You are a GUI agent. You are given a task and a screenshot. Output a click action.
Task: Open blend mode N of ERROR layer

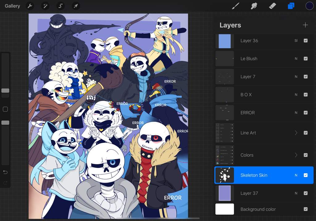pos(296,113)
